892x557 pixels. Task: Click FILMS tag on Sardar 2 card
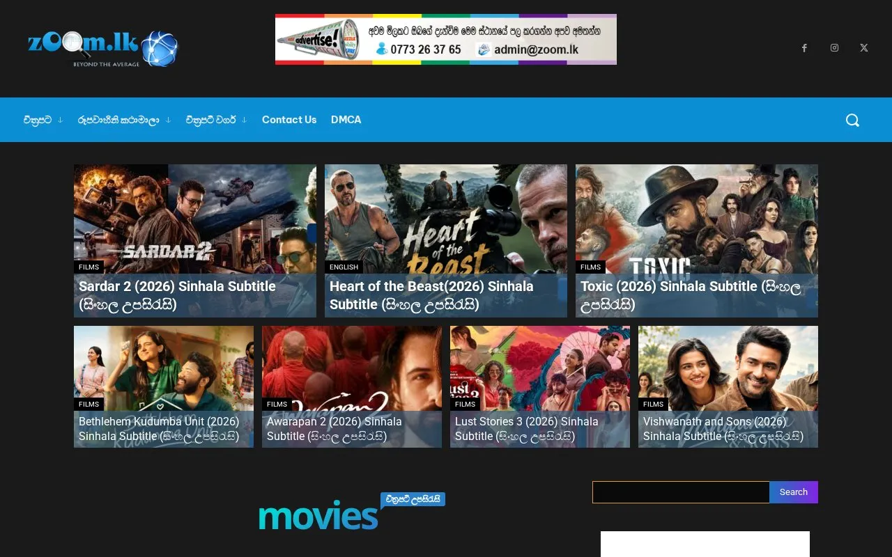(x=89, y=267)
